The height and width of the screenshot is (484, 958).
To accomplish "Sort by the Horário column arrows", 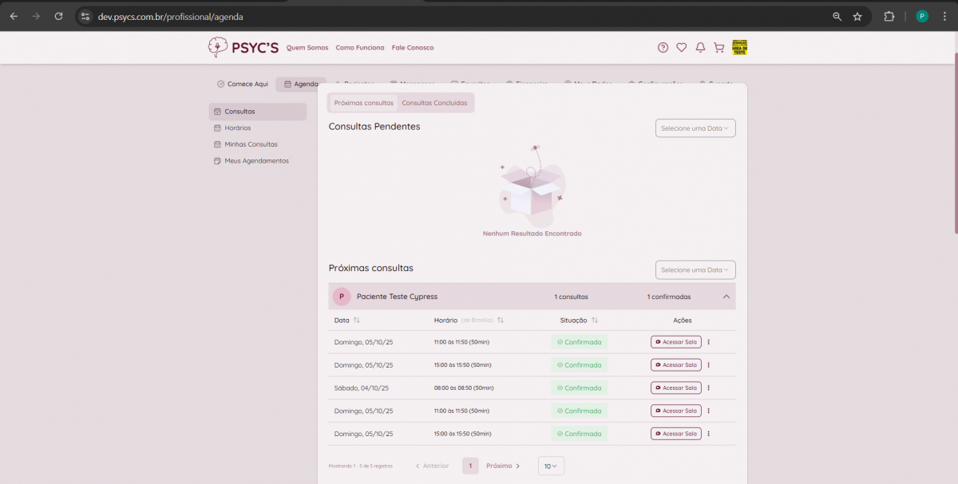I will 500,321.
